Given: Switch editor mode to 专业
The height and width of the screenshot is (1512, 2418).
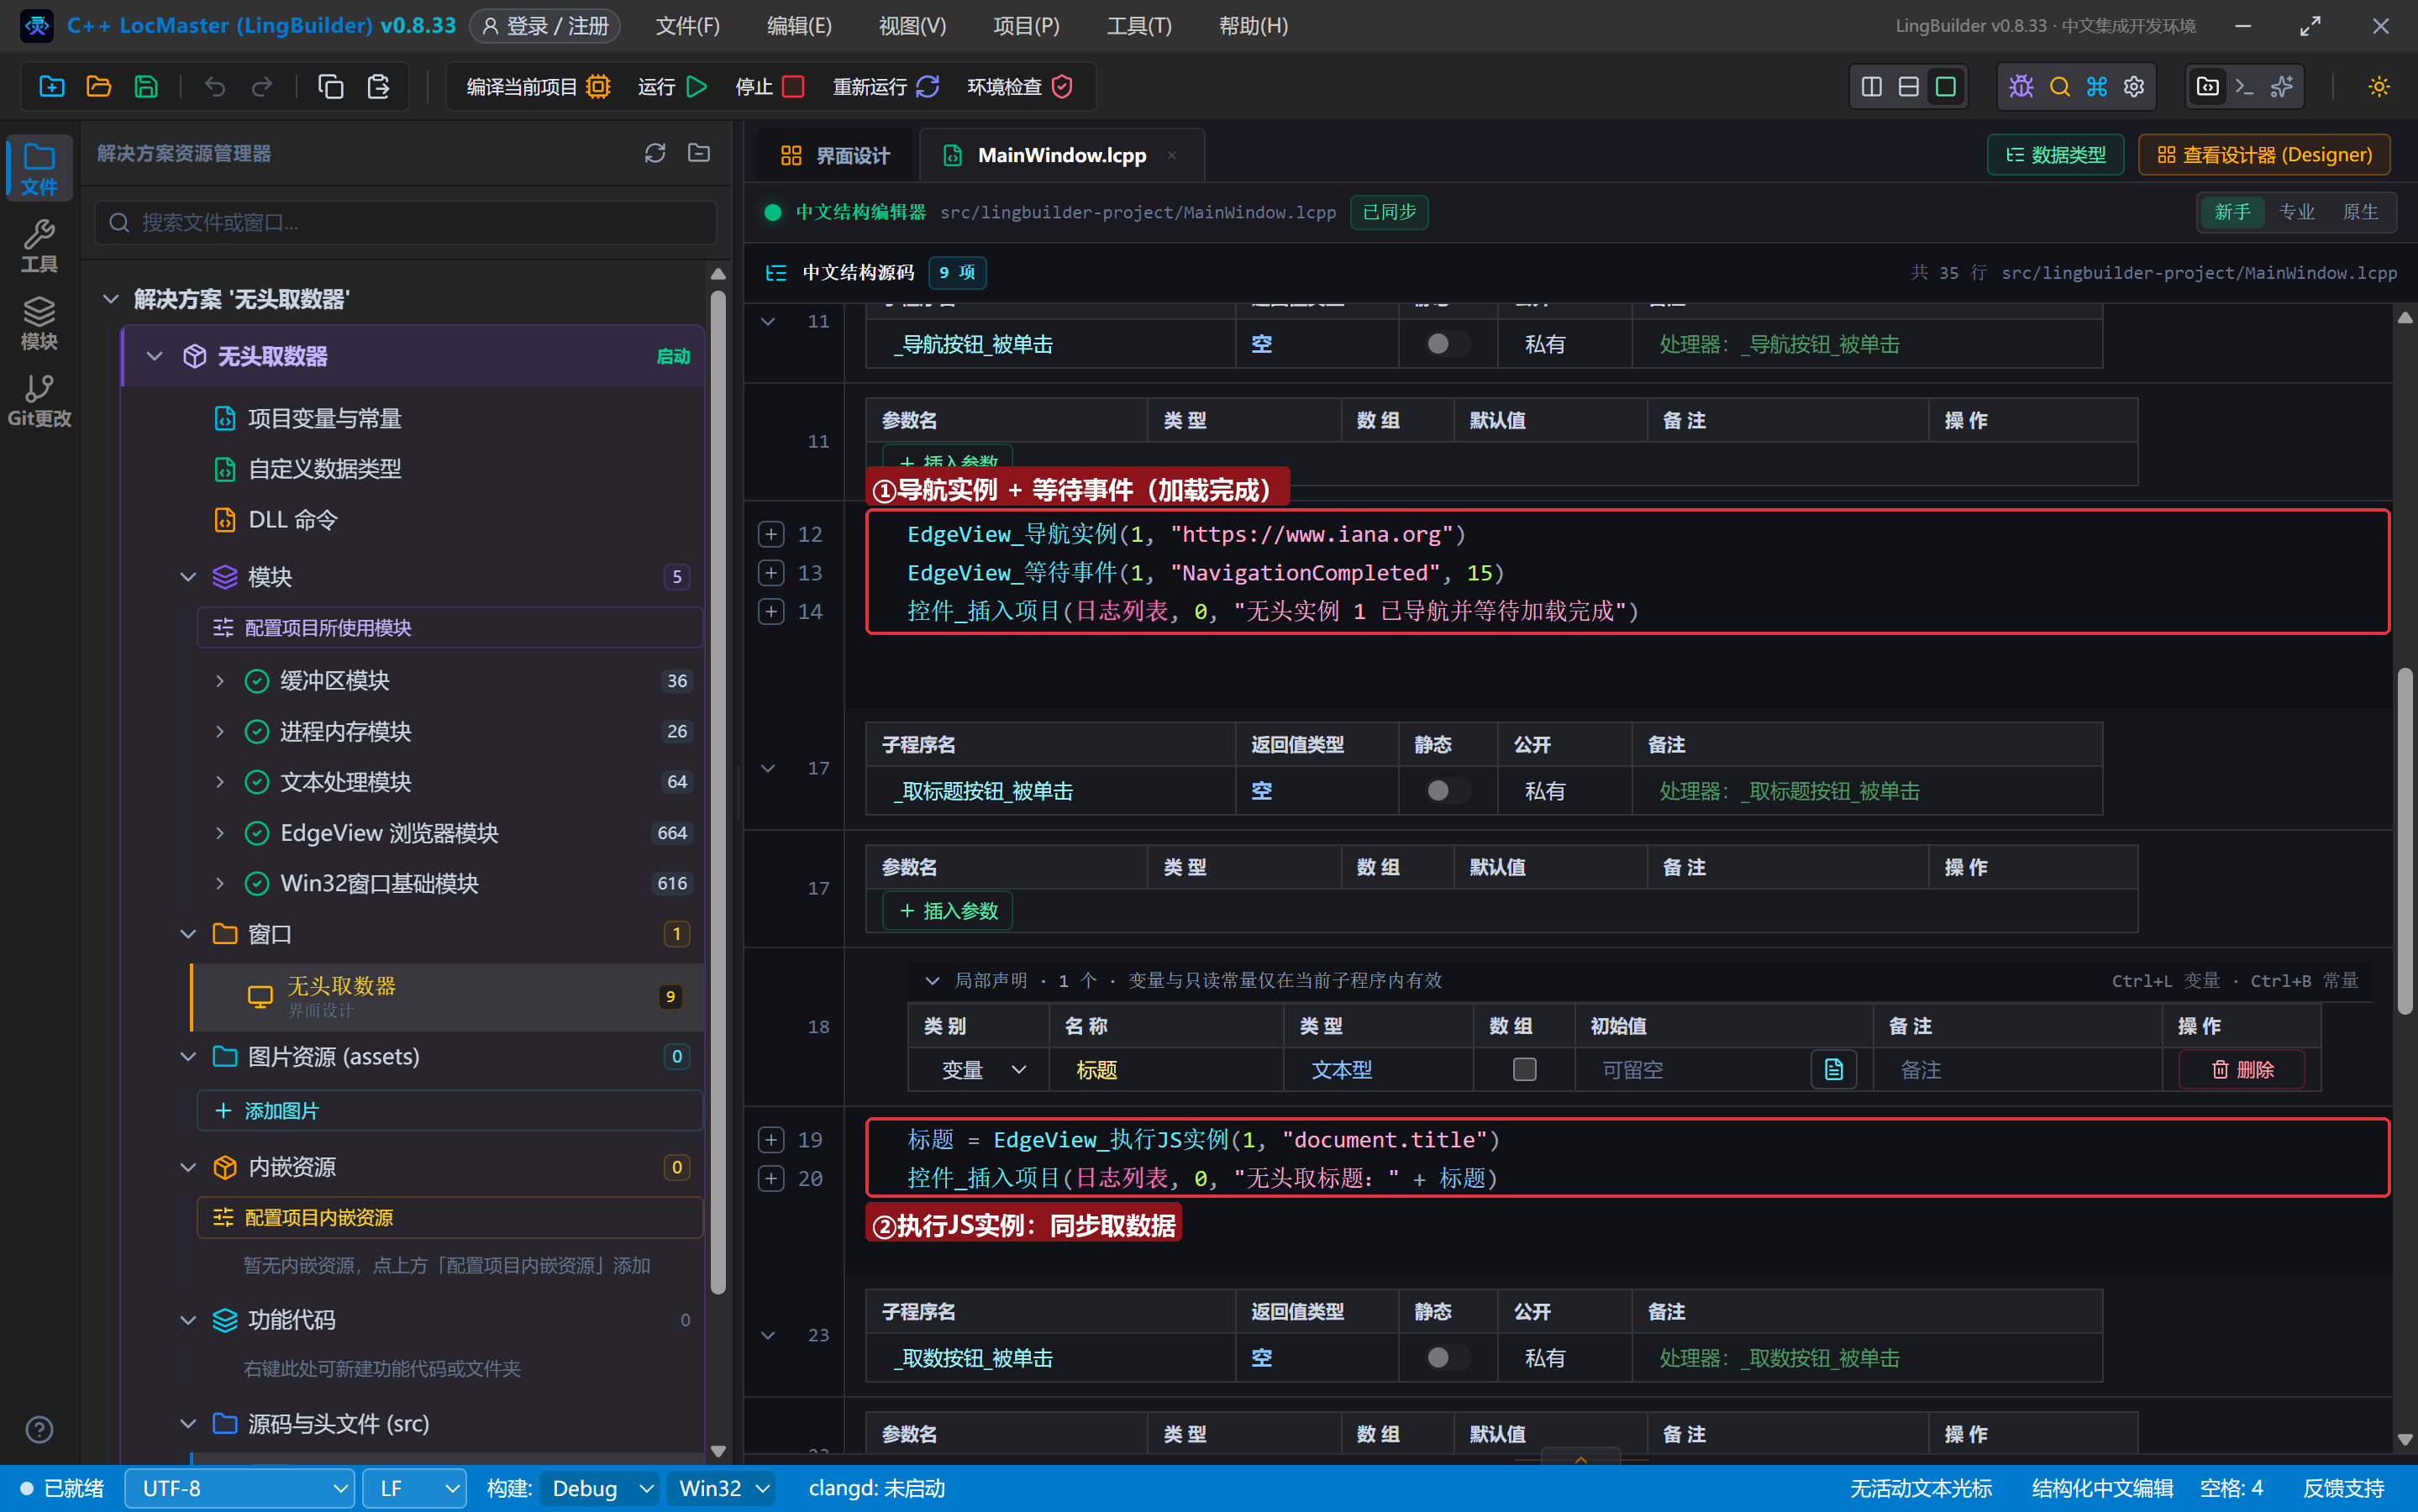Looking at the screenshot, I should pos(2296,212).
